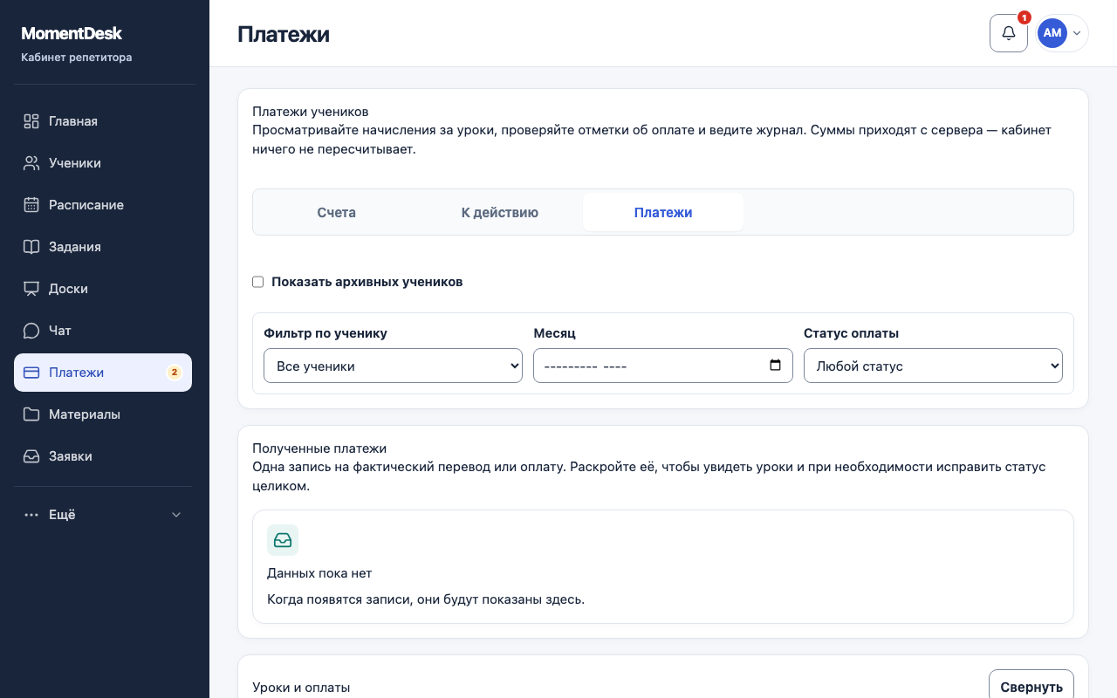
Task: Enable Показать архивных учеников checkbox
Action: tap(257, 282)
